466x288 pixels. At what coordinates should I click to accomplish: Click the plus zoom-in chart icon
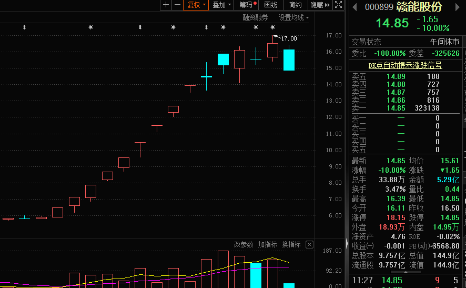(x=166, y=5)
